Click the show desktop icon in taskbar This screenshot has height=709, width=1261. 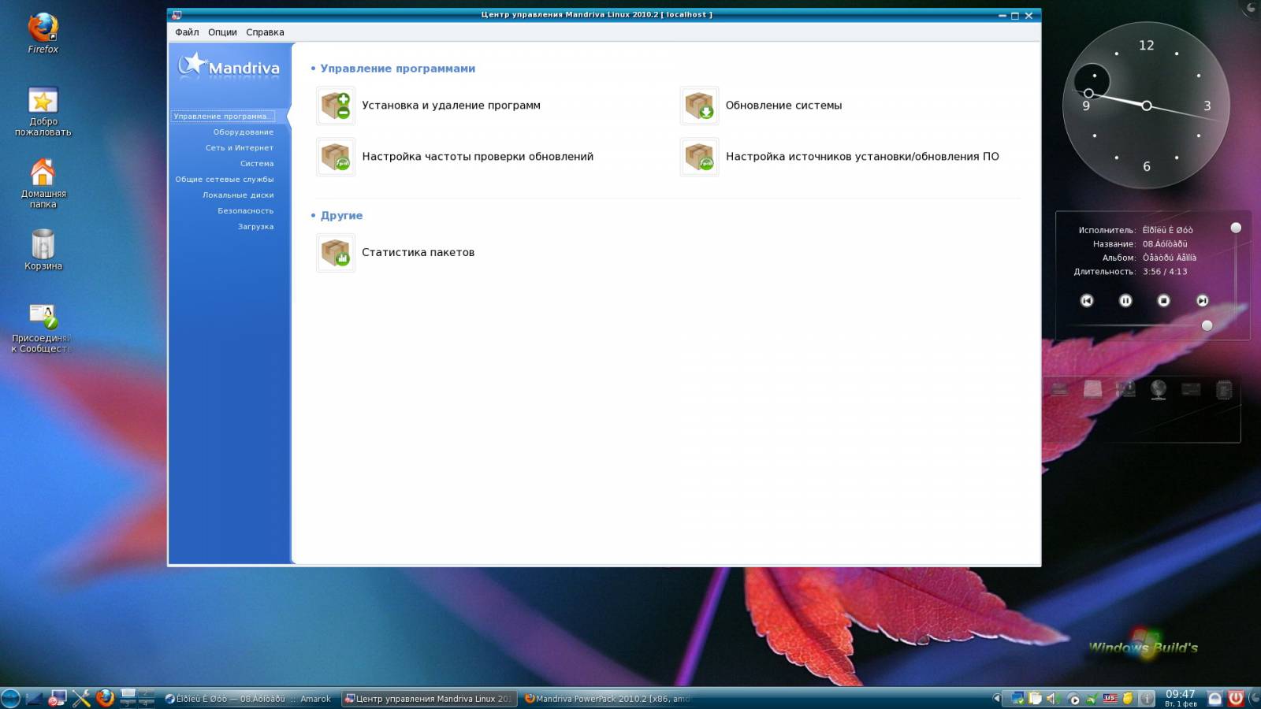click(34, 698)
